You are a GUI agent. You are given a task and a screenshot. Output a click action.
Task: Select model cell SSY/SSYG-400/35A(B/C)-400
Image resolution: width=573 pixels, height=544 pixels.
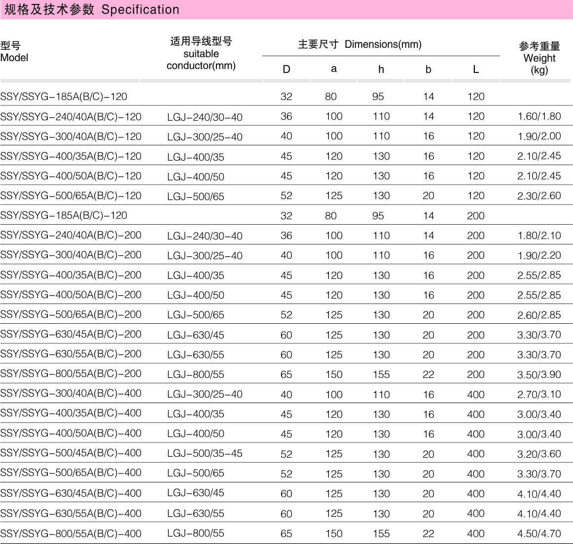(x=71, y=413)
